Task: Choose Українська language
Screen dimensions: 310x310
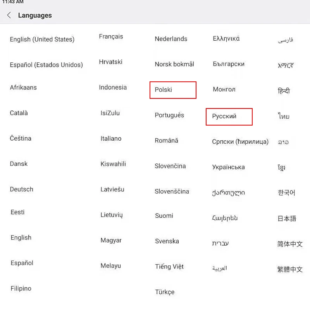Action: click(228, 167)
